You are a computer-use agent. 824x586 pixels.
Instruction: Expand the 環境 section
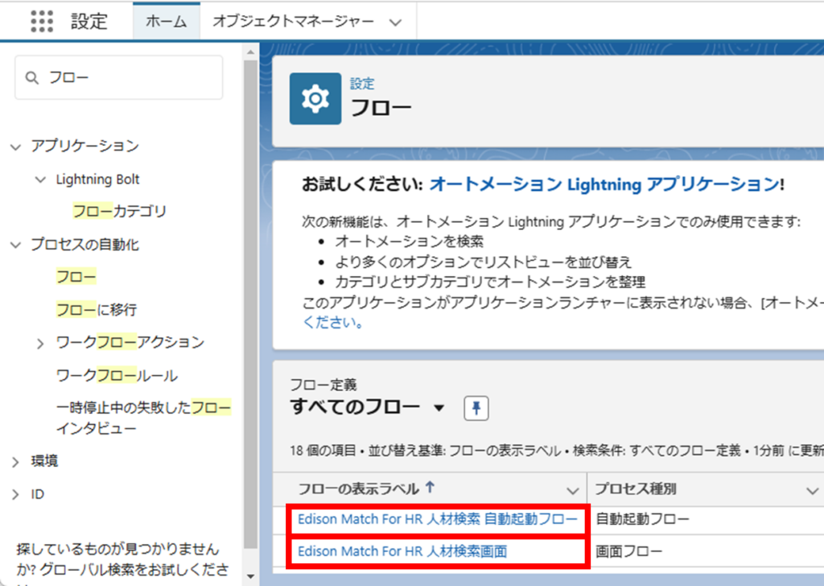click(15, 462)
